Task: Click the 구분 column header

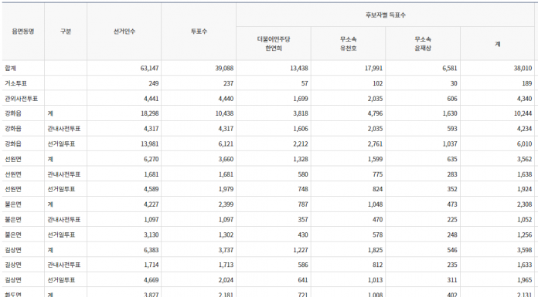Action: click(66, 32)
